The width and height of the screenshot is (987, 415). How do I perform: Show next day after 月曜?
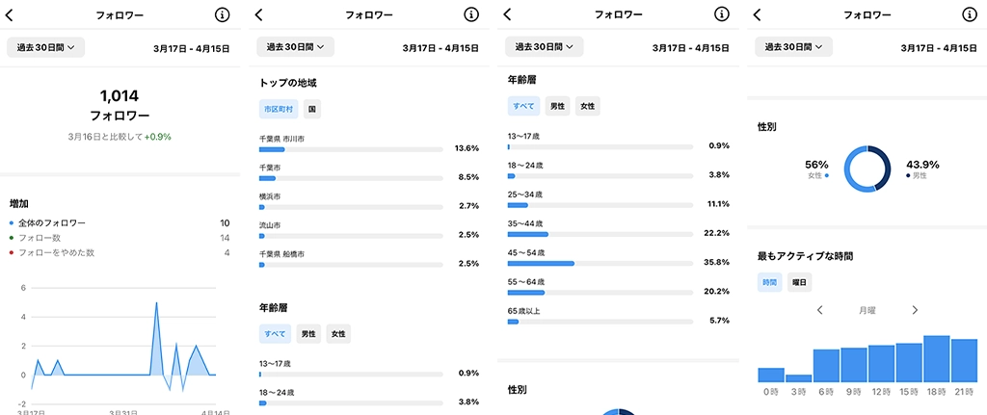pos(915,310)
